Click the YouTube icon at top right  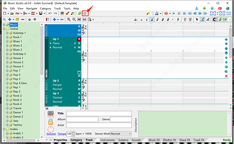(x=220, y=8)
